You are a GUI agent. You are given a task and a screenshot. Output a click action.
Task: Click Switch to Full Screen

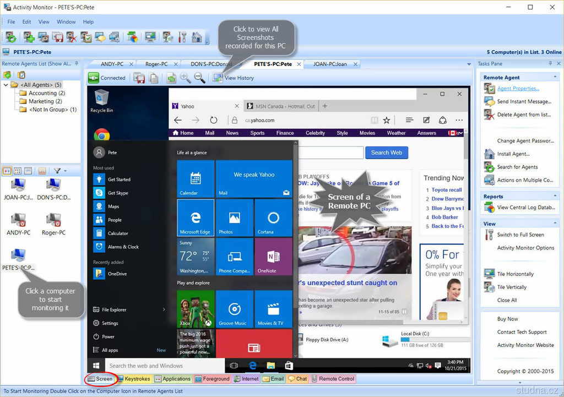[x=520, y=235]
